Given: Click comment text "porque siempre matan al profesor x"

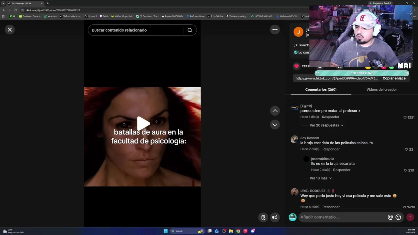Looking at the screenshot, I should (330, 111).
